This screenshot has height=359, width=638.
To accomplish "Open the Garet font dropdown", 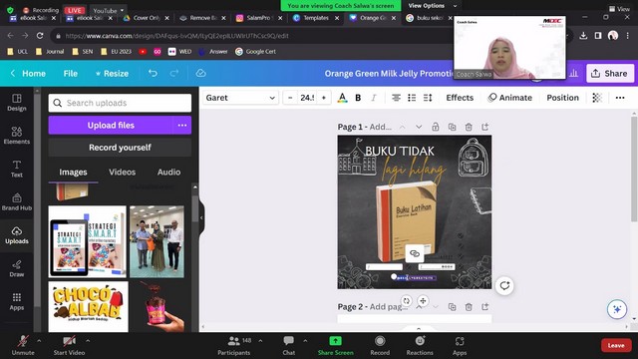I will point(240,98).
